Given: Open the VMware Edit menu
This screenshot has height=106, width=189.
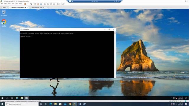Looking at the screenshot, I should pos(5,4).
